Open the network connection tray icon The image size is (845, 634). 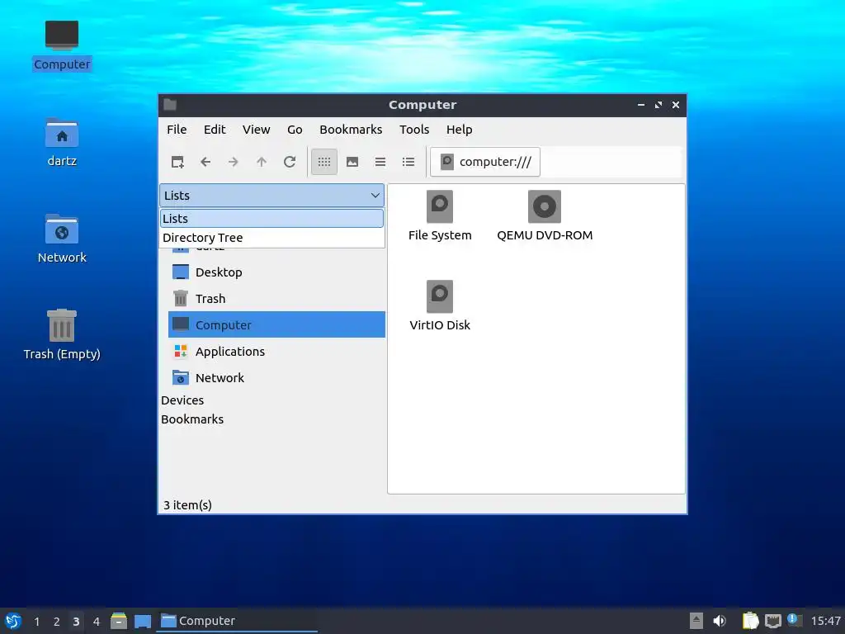772,621
